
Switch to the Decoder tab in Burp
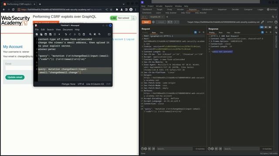coord(235,10)
